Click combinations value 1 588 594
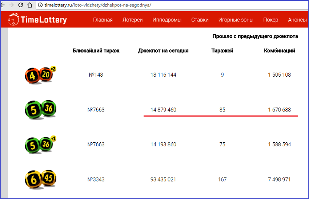 280,145
